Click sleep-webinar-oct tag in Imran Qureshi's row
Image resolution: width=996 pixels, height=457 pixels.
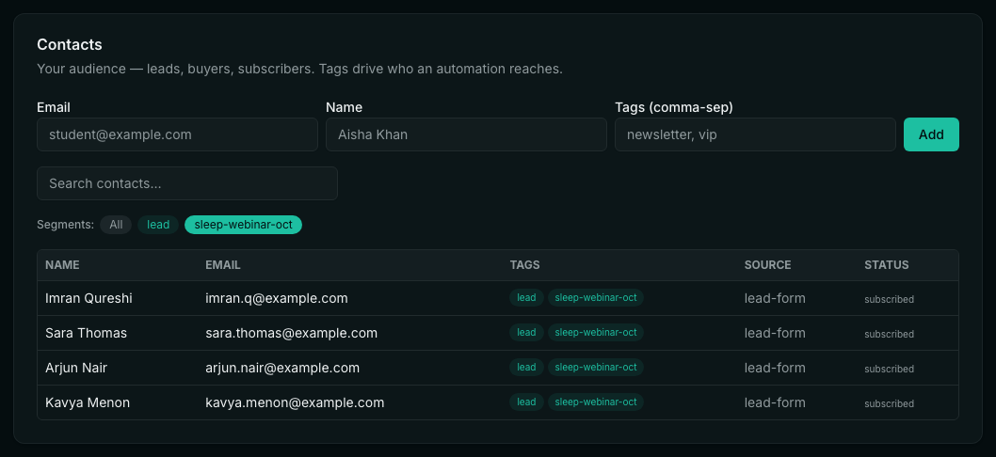[x=596, y=298]
